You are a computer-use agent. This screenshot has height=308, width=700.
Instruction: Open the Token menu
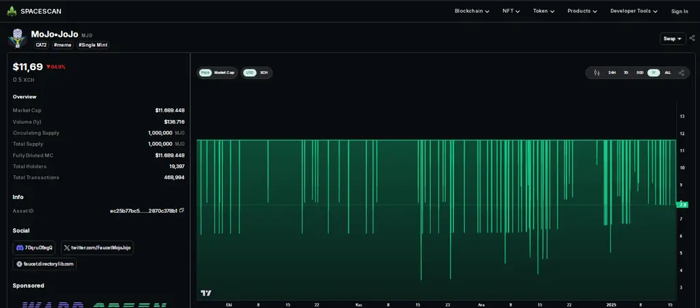tap(543, 11)
